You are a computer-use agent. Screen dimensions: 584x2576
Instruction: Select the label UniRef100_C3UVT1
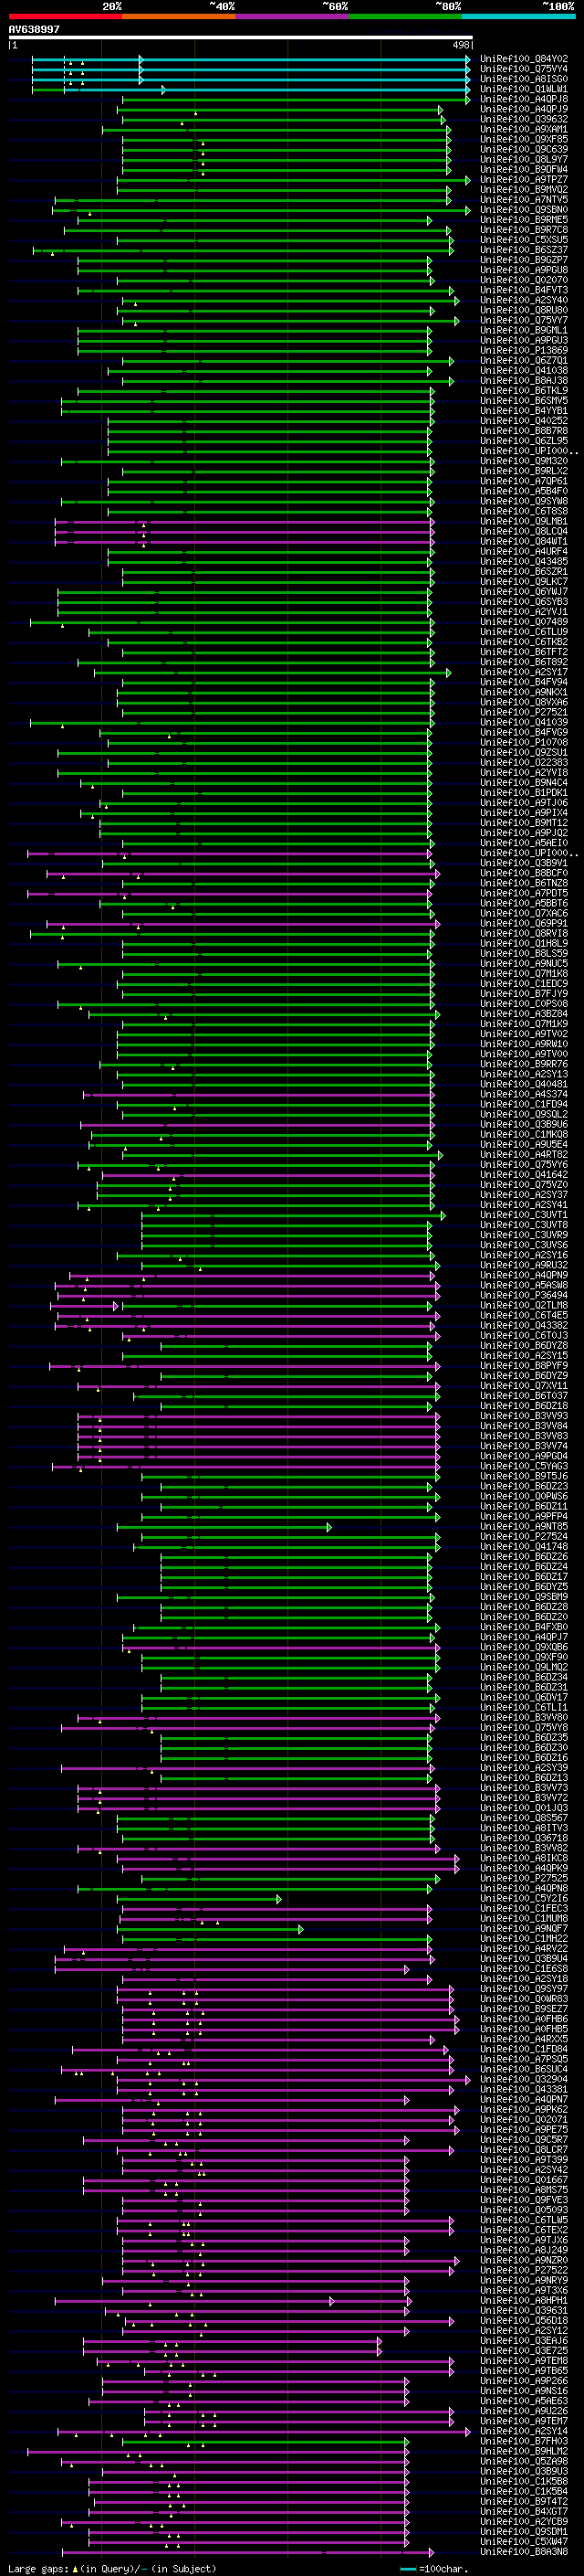pos(524,1215)
